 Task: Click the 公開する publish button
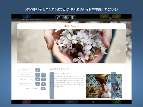(x=71, y=102)
